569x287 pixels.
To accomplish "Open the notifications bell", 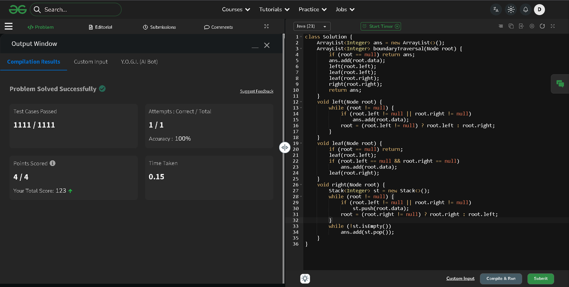I will tap(525, 9).
